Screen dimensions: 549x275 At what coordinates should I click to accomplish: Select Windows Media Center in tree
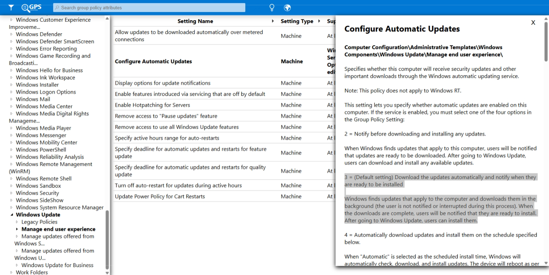point(44,106)
